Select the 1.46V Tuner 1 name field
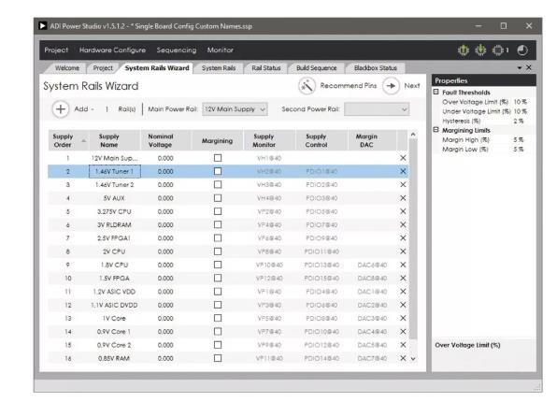557x402 pixels. point(114,171)
